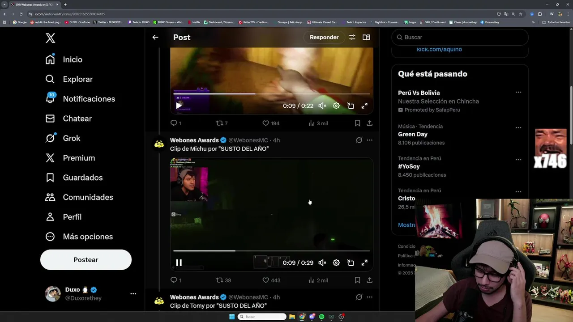The width and height of the screenshot is (573, 322).
Task: Make the Michu video fullscreen
Action: click(x=364, y=263)
